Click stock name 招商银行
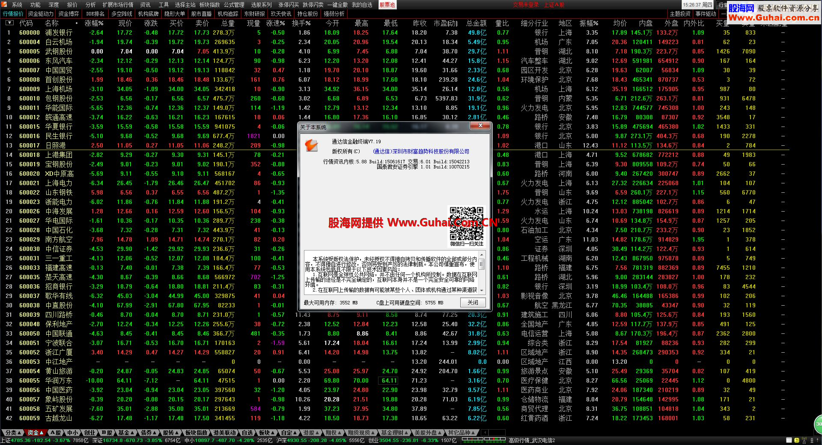The height and width of the screenshot is (445, 822). pyautogui.click(x=59, y=286)
